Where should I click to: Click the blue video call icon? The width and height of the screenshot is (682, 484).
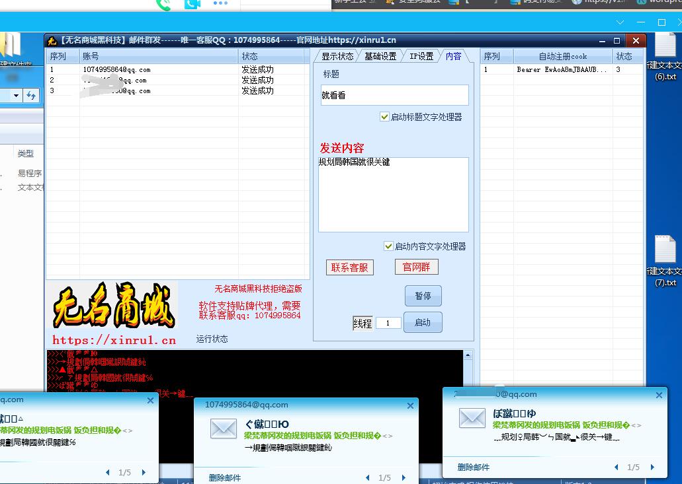click(192, 4)
